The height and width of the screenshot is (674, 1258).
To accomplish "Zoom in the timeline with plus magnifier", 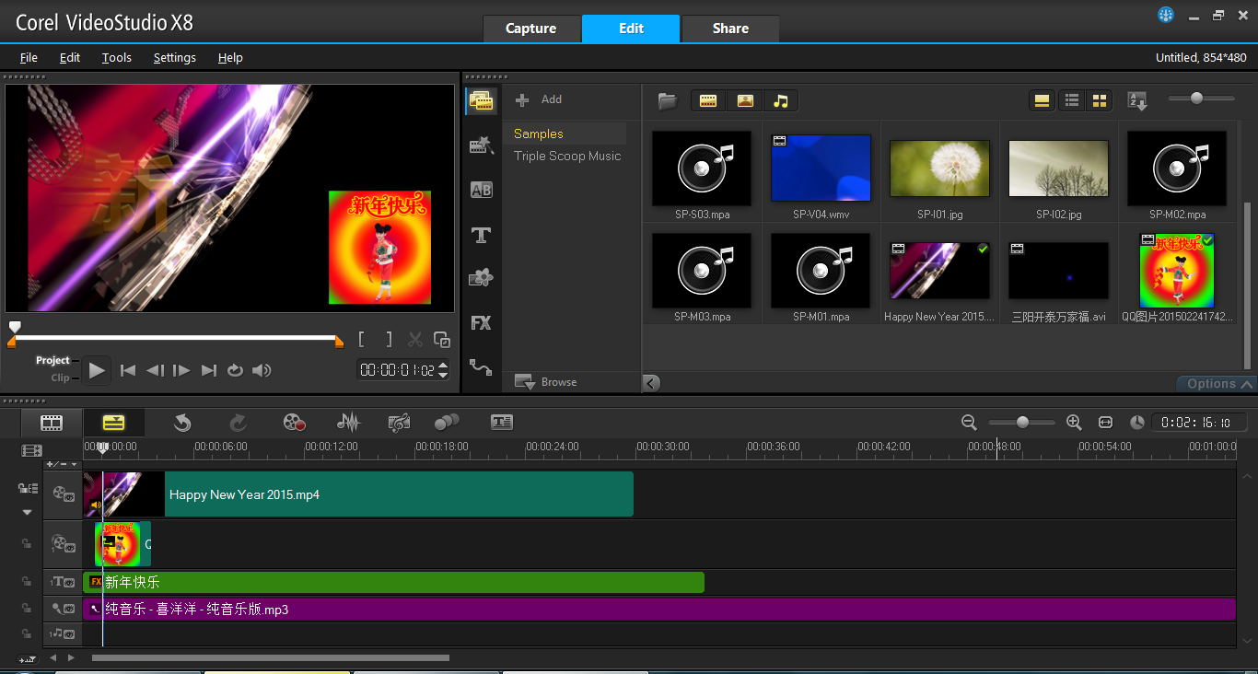I will (1074, 422).
